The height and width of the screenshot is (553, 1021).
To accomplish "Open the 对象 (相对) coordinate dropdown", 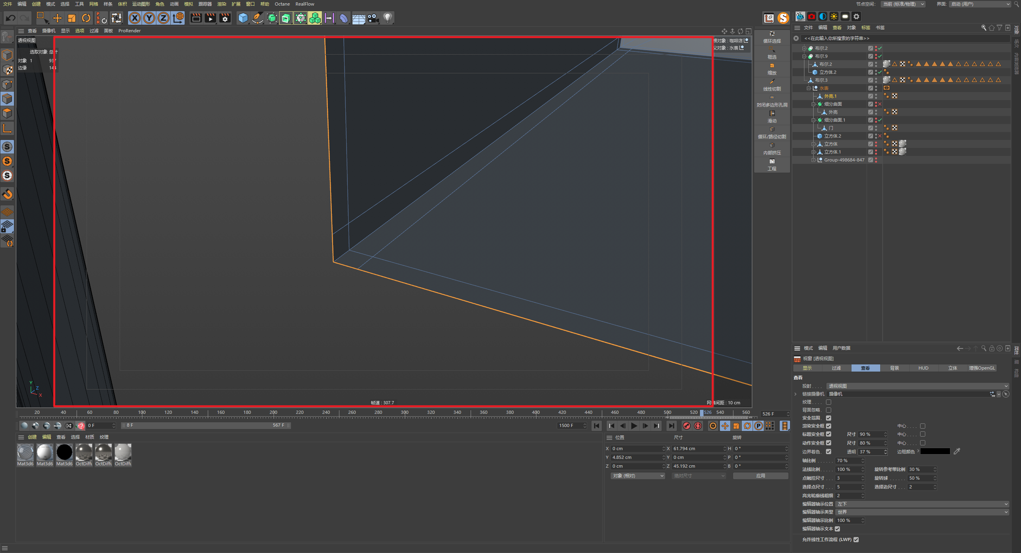I will click(637, 476).
